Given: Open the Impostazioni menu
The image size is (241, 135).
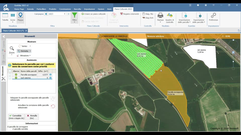Looking at the screenshot, I should pyautogui.click(x=89, y=9).
